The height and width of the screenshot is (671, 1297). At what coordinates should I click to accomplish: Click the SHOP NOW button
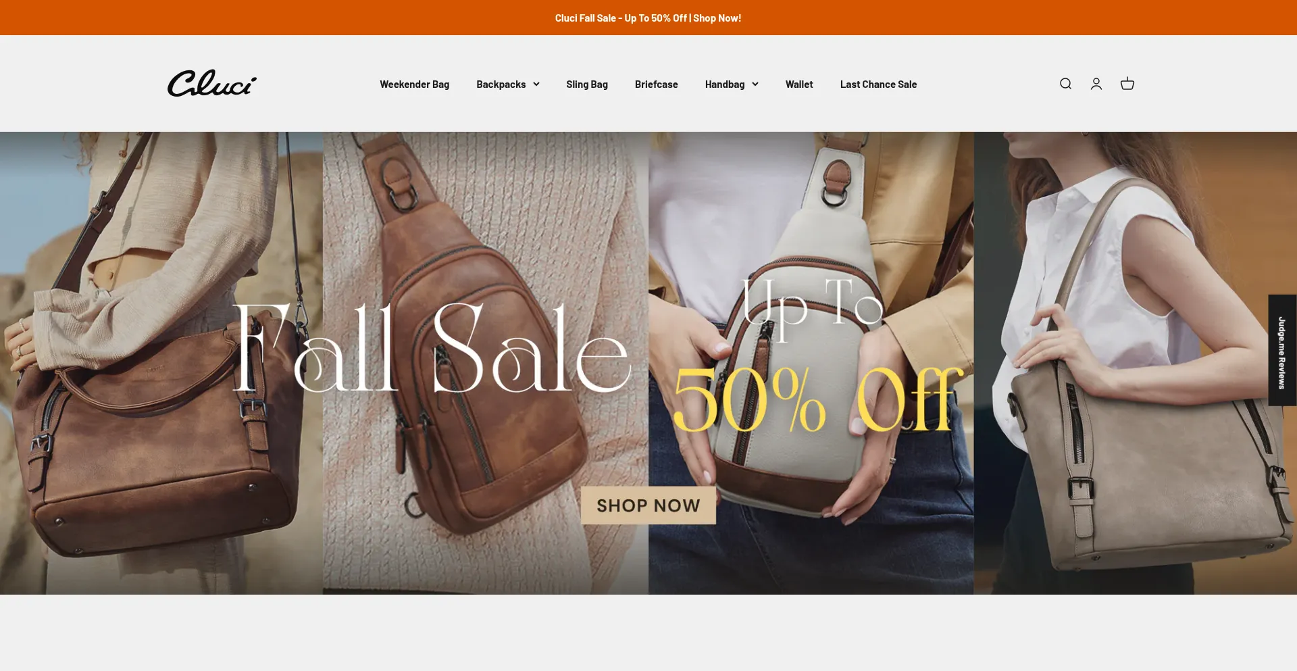pyautogui.click(x=648, y=505)
